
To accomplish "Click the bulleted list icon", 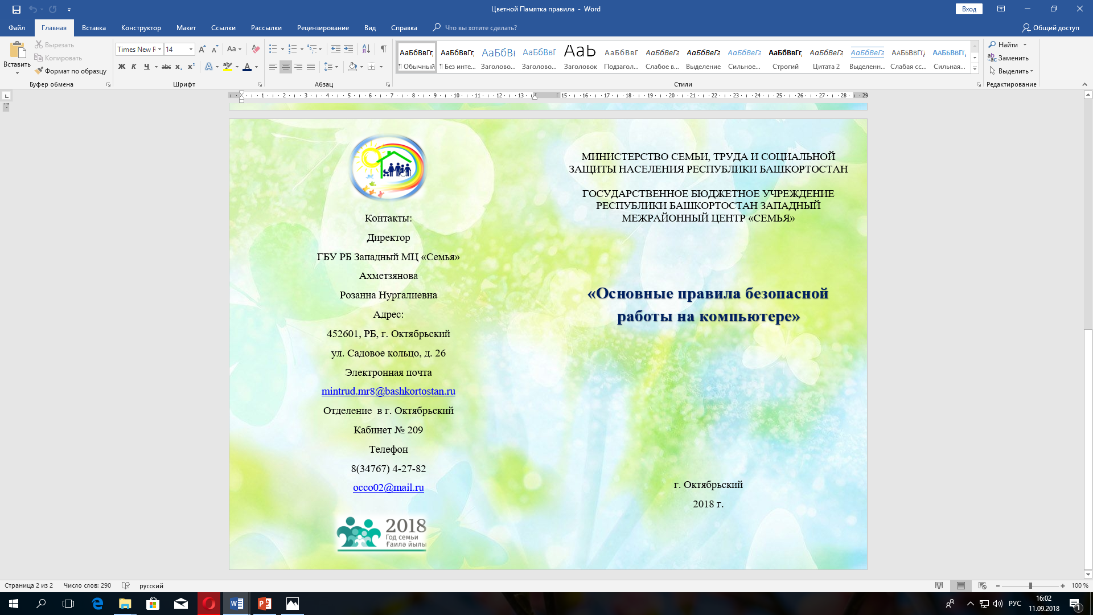I will tap(273, 50).
